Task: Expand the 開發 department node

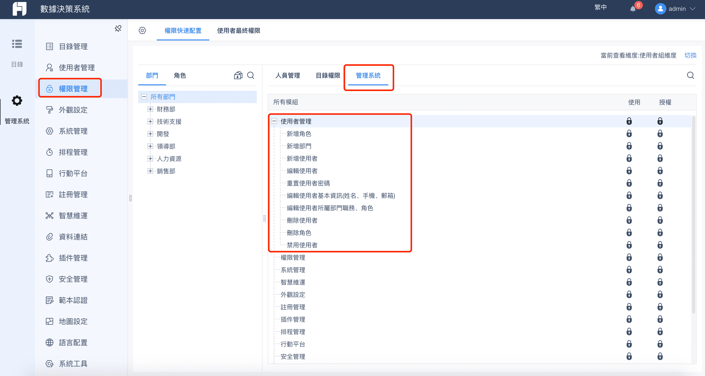Action: 150,134
